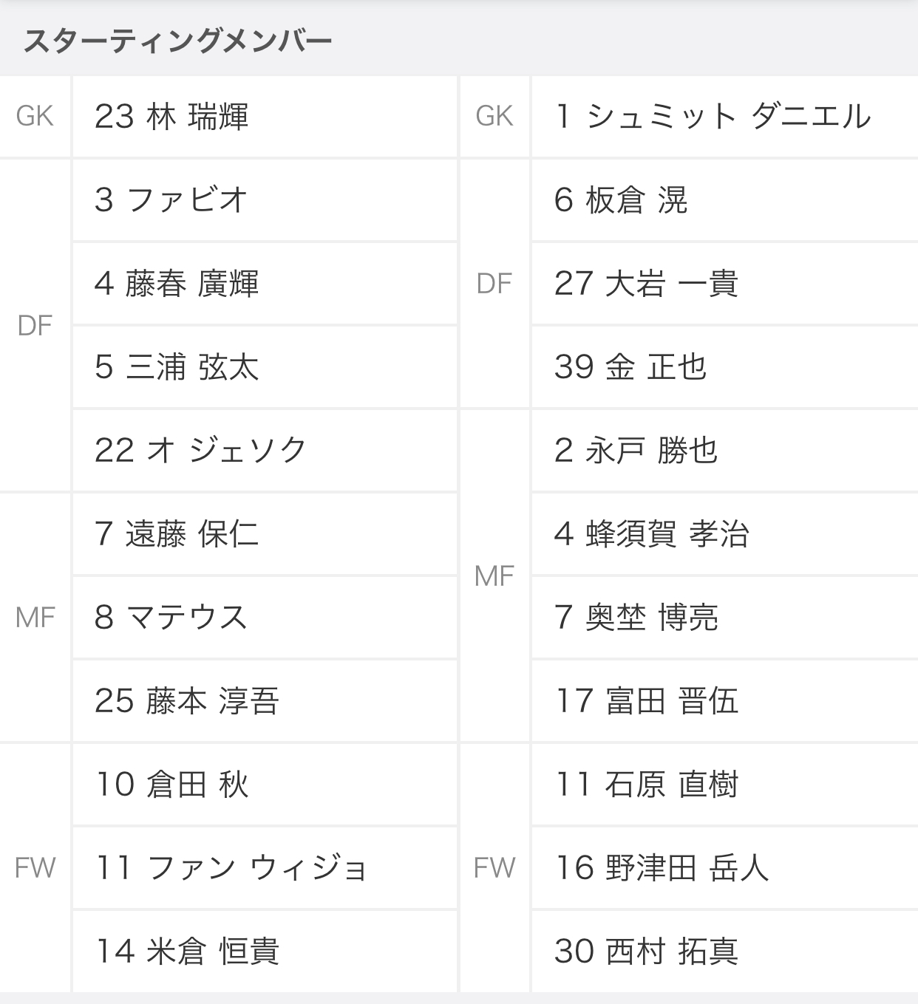Screen dimensions: 918x1004
Task: Open player 6 板倉 滉
Action: click(x=621, y=200)
